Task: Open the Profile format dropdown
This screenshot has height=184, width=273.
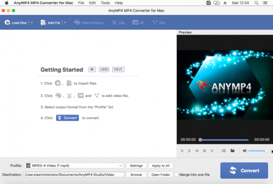Action: pos(74,166)
